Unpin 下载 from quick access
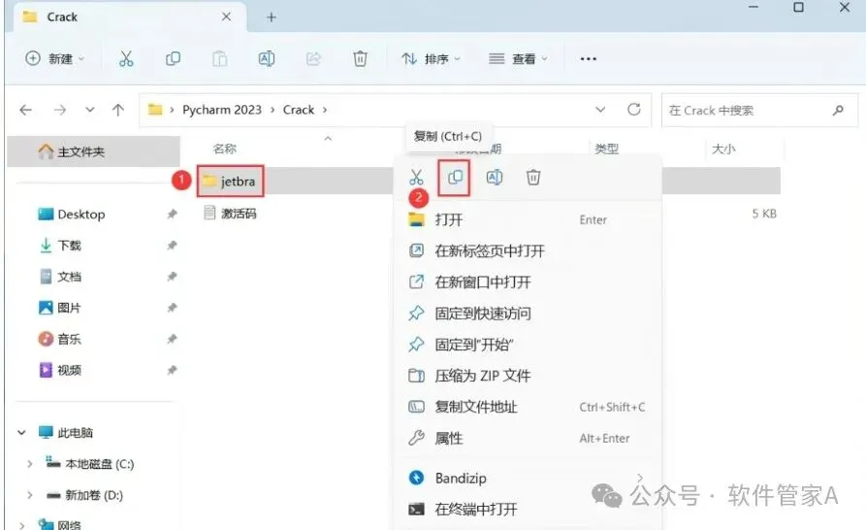 pos(172,245)
